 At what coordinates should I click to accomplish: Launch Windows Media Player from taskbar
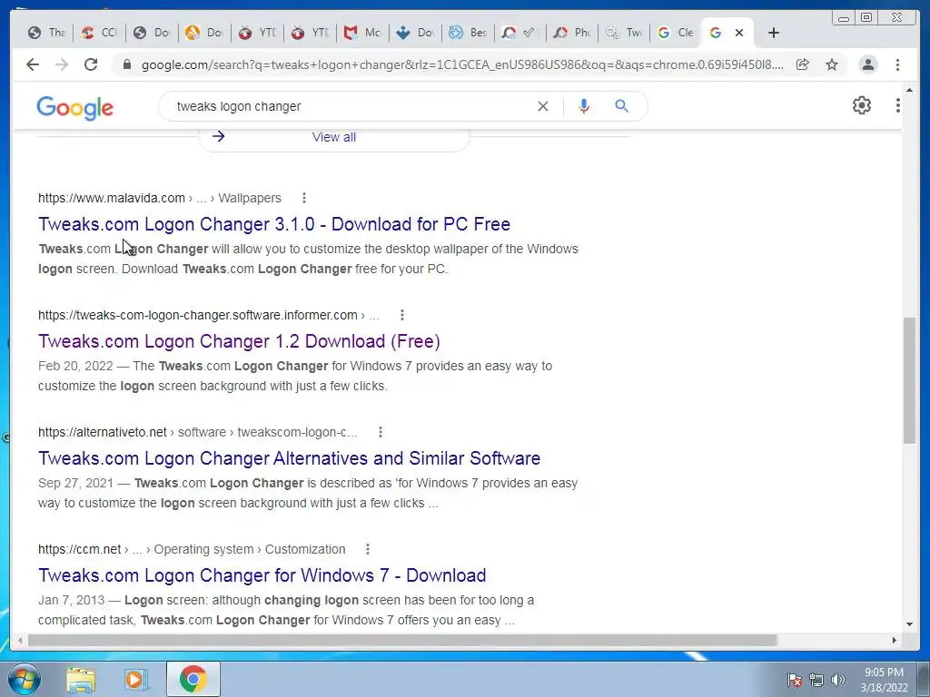click(x=136, y=679)
